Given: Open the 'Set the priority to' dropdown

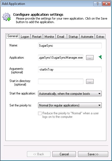Looking at the screenshot, I should coord(70,105).
